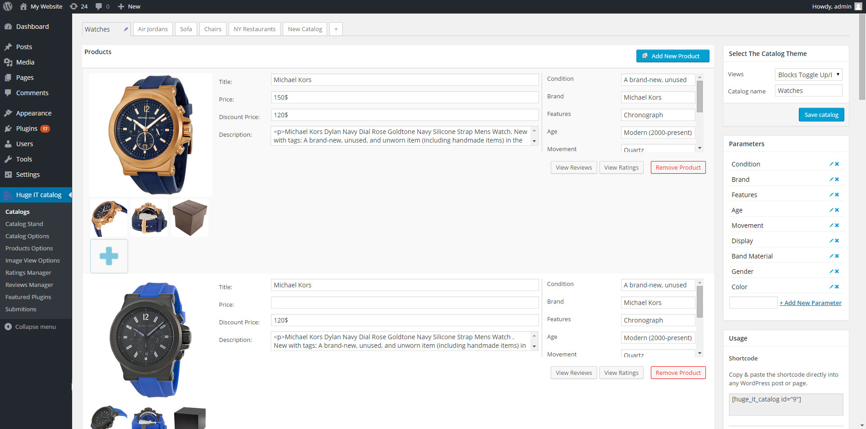Delete the Color parameter
The height and width of the screenshot is (429, 866).
[837, 287]
